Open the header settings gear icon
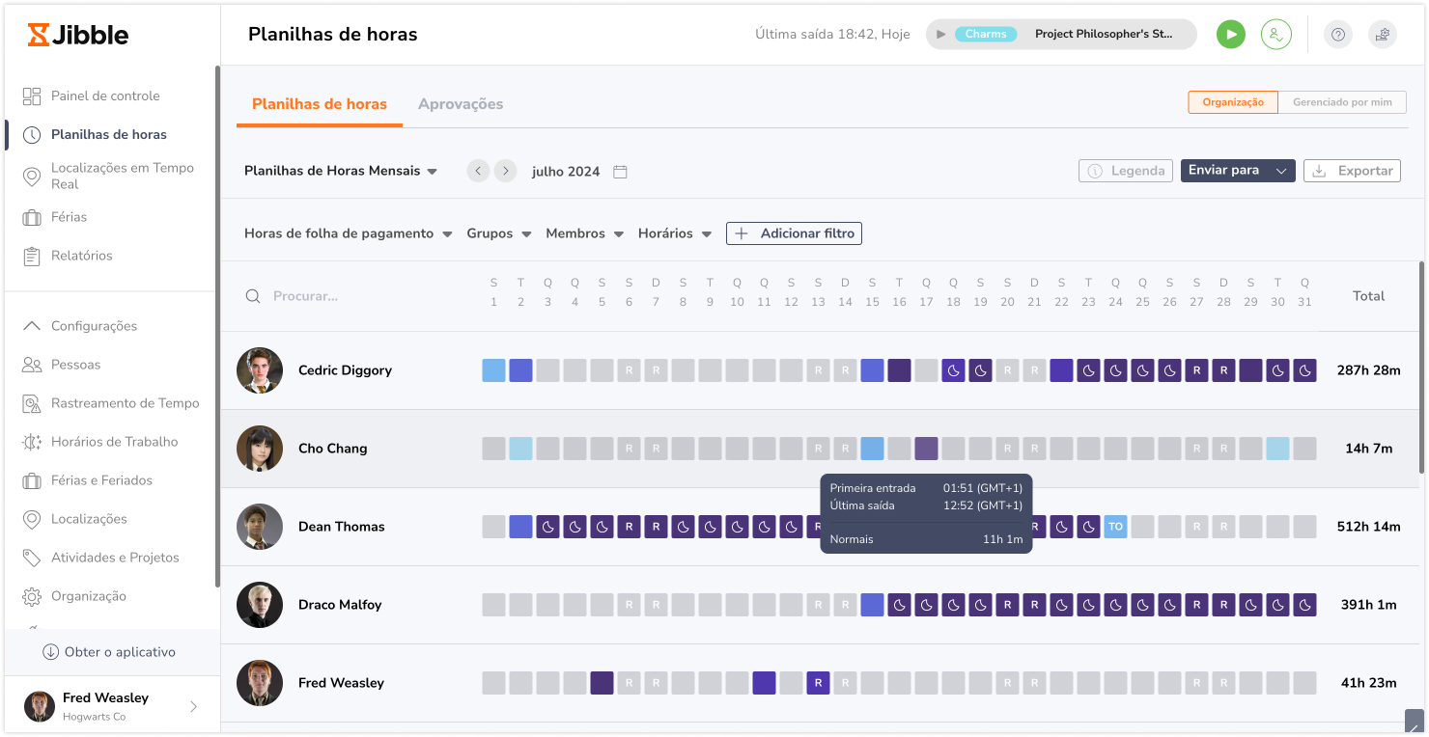This screenshot has width=1429, height=737. pos(1383,35)
